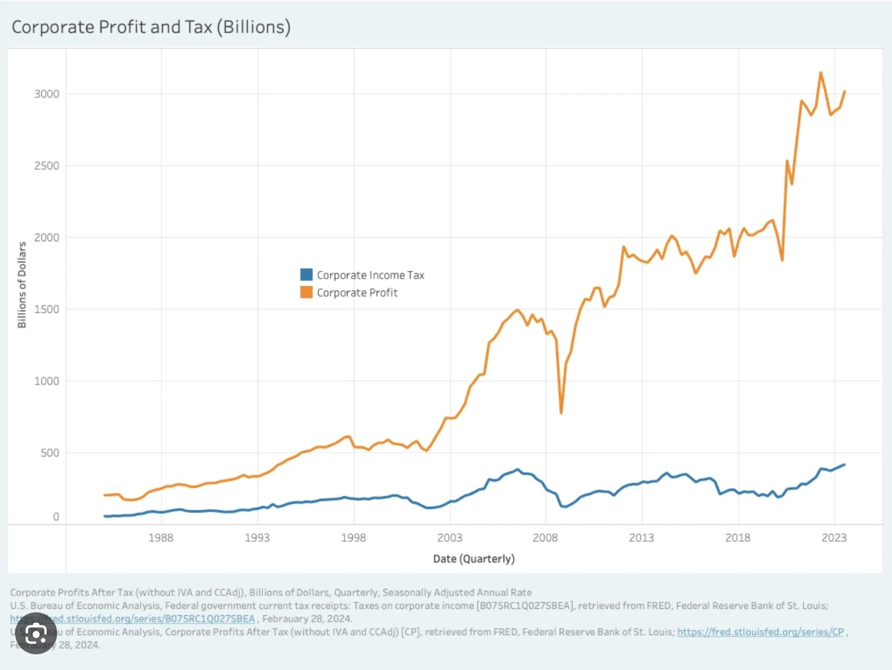Click the Billions of Dollars axis label
The image size is (892, 670).
tap(22, 285)
